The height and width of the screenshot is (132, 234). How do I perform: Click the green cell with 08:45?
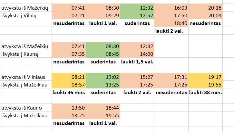[x=102, y=54]
